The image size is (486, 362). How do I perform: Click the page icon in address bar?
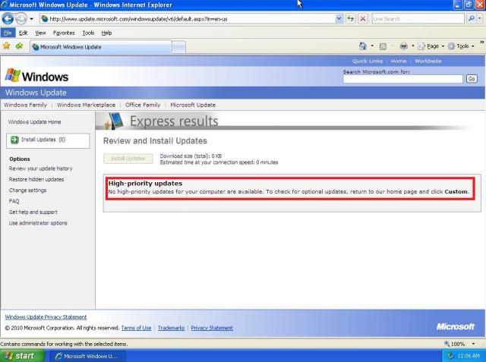click(x=45, y=19)
